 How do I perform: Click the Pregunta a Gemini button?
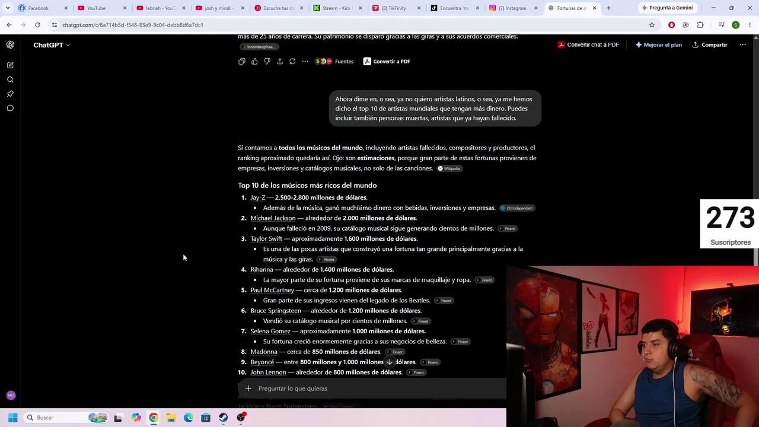(667, 8)
